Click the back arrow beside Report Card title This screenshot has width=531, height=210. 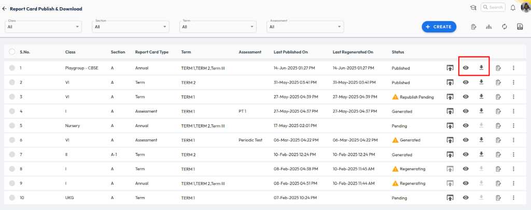tap(5, 9)
